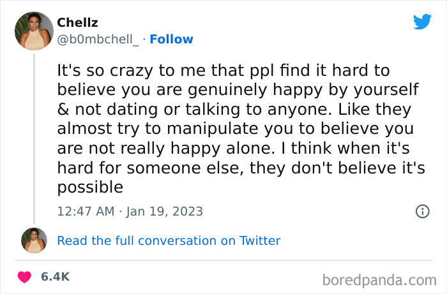Click the 6.4K likes count

[x=55, y=276]
